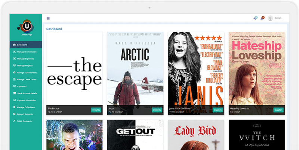The height and width of the screenshot is (150, 299).
Task: Select the Get Out movie poster
Action: pyautogui.click(x=135, y=134)
